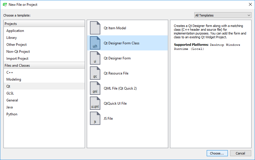Select the ui/h Designer Form Class icon
Screen dimensions: 255x160
(95, 43)
